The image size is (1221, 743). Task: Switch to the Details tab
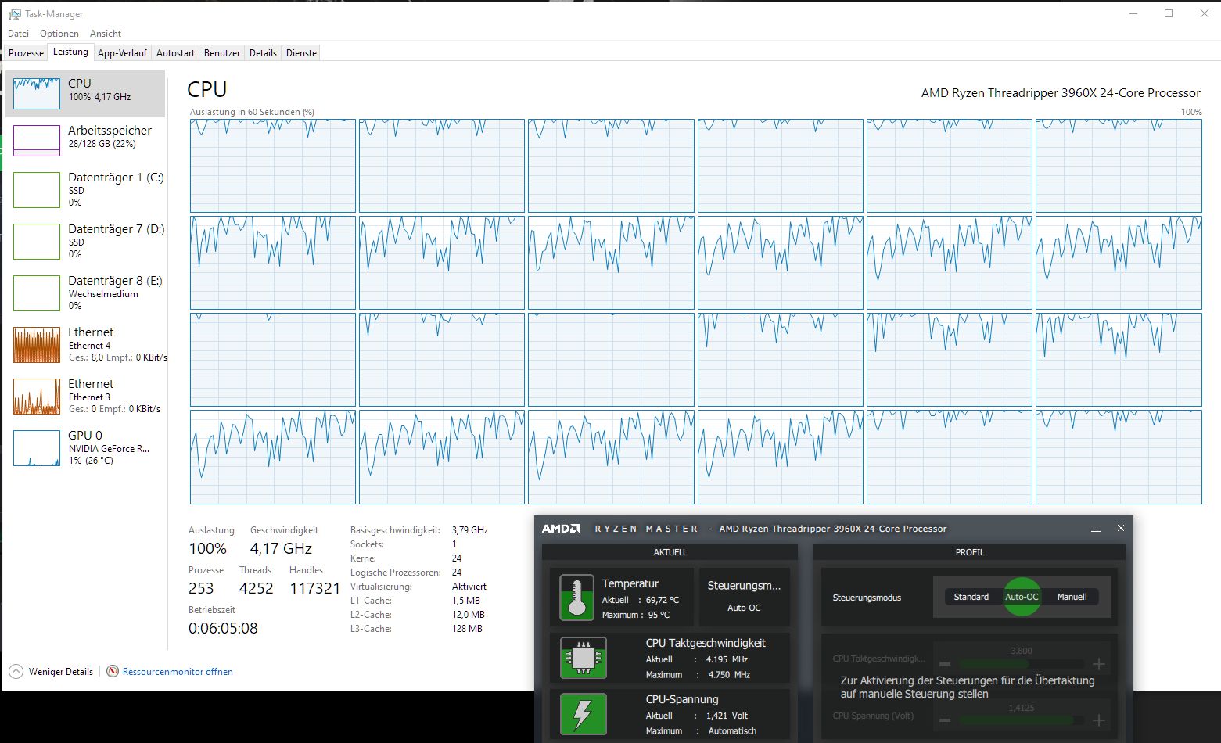point(263,53)
